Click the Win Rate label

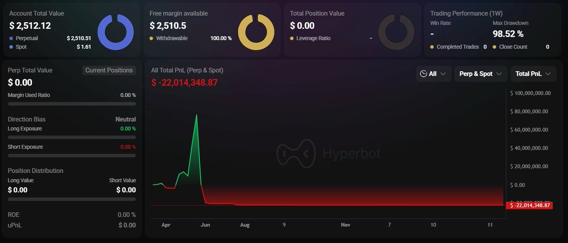click(x=441, y=23)
